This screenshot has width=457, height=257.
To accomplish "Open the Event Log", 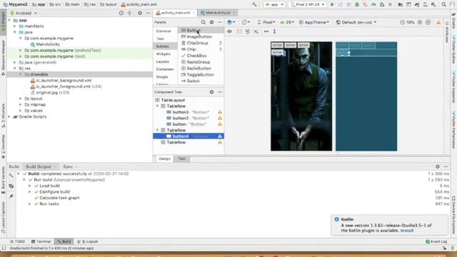I will coord(436,241).
